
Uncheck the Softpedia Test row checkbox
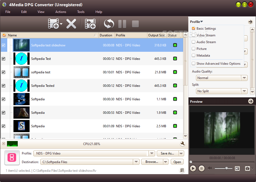point(3,59)
